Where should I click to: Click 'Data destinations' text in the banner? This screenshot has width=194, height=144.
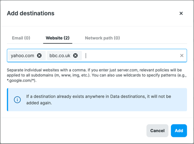click(128, 97)
